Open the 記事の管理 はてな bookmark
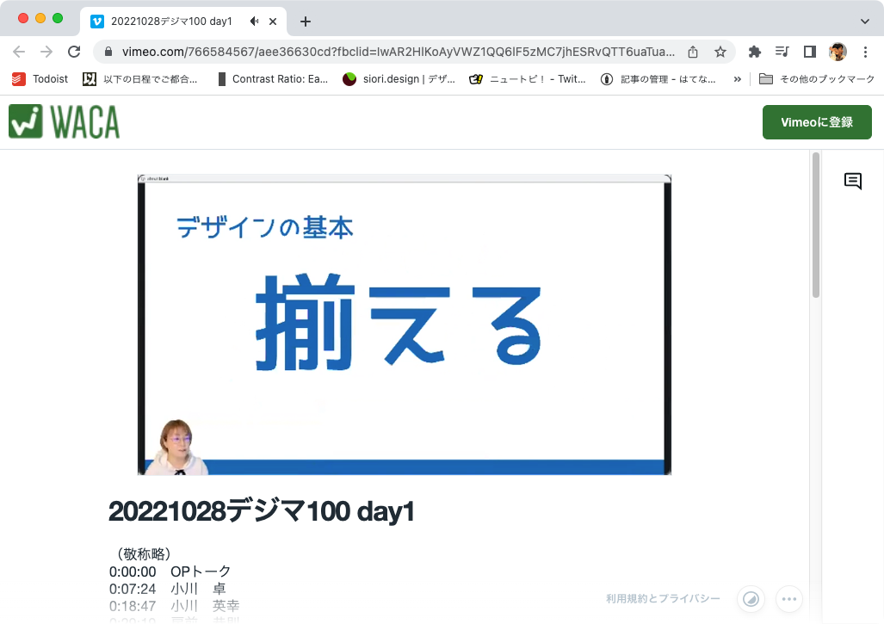This screenshot has width=884, height=624. 658,79
